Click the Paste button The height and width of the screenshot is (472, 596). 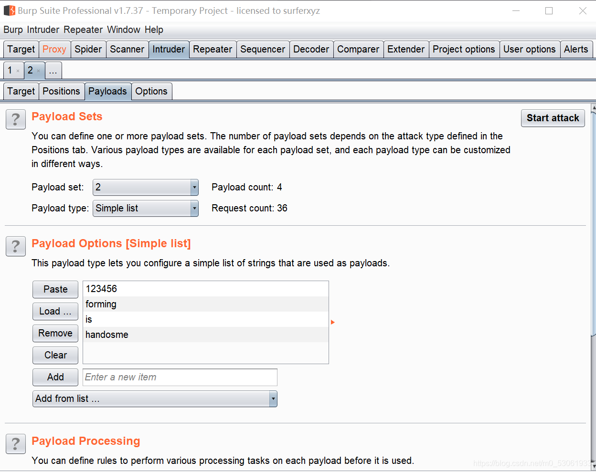[55, 289]
